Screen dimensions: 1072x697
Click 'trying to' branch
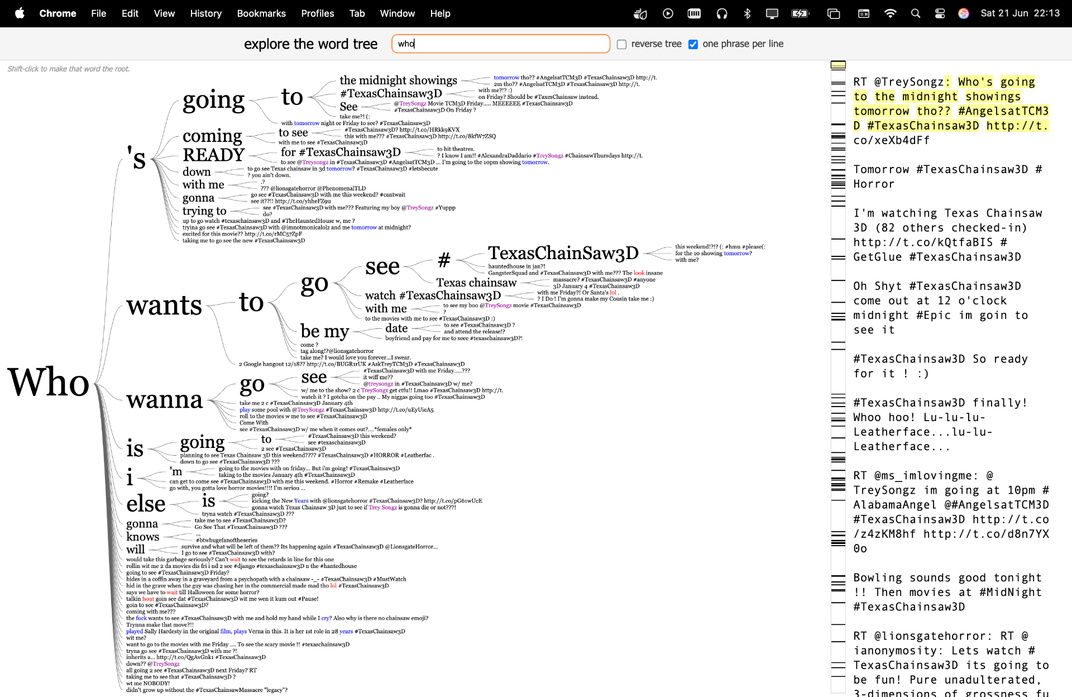(204, 211)
